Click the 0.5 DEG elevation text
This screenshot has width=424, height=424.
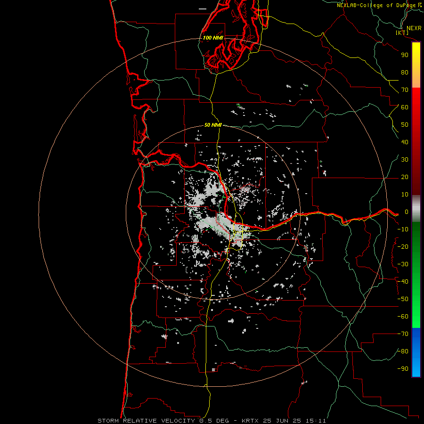tap(214, 421)
